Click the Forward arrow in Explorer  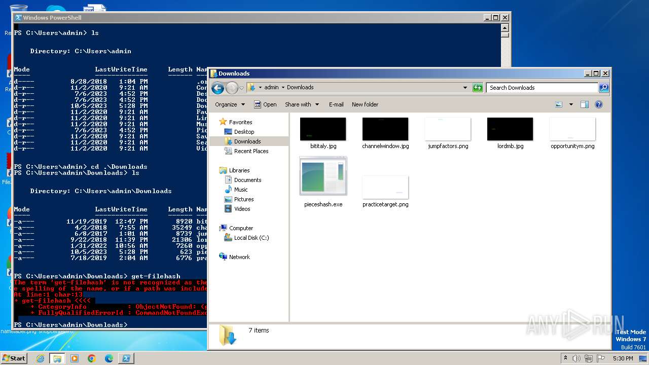(x=232, y=88)
